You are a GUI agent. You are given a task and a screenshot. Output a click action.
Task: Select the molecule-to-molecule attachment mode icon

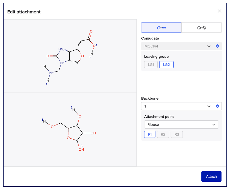tap(201, 28)
